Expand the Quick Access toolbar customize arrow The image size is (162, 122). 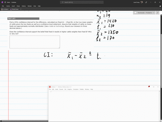(21, 9)
